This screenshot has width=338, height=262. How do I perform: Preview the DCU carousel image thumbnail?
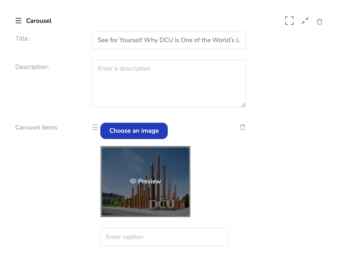tap(145, 181)
